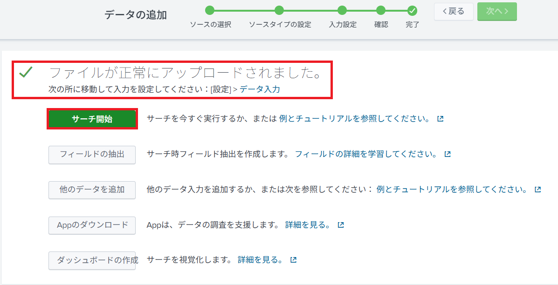The height and width of the screenshot is (285, 558).
Task: Click external link icon in フィールドの抽出 row
Action: coord(448,154)
